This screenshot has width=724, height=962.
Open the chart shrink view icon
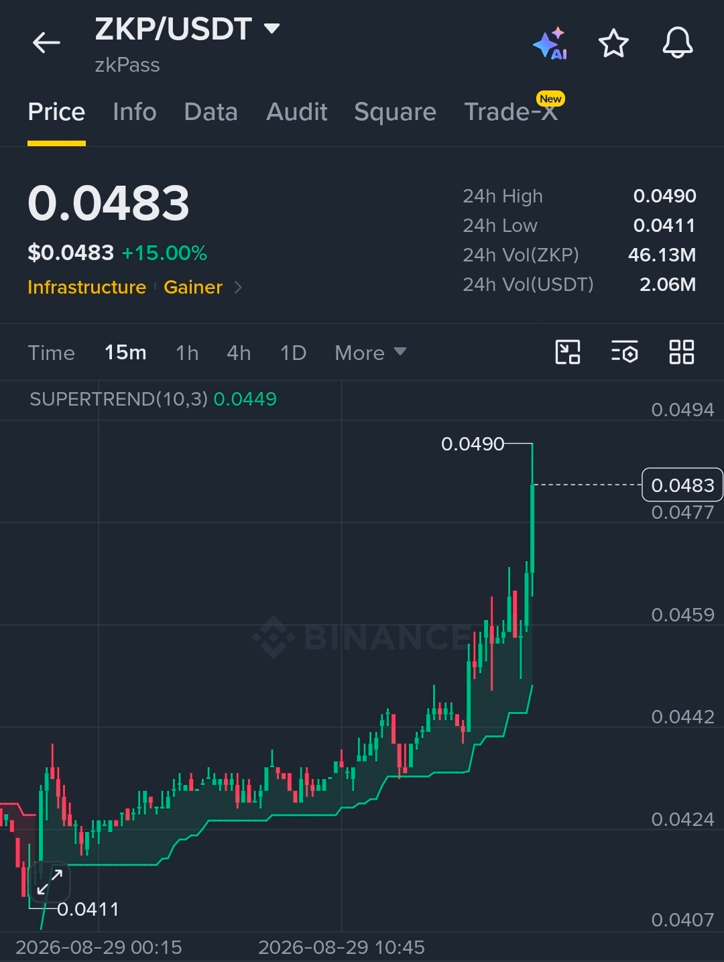pos(568,352)
